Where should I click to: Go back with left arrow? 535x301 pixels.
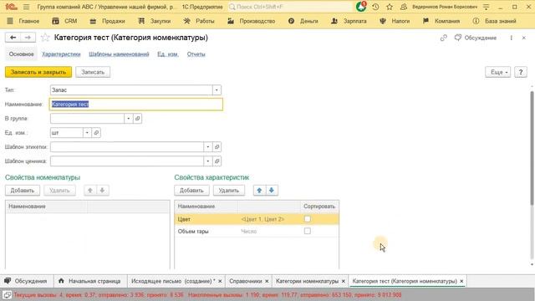point(13,38)
